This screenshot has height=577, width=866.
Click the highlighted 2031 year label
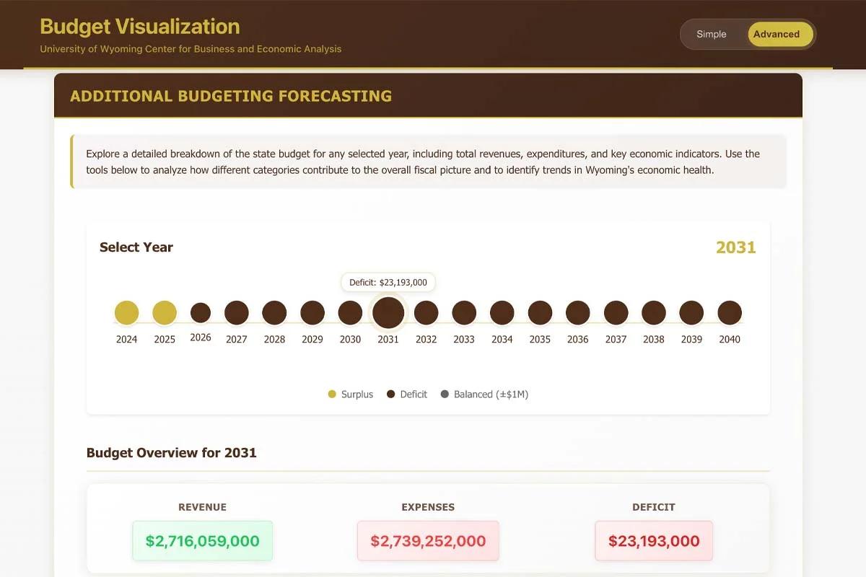(x=735, y=247)
